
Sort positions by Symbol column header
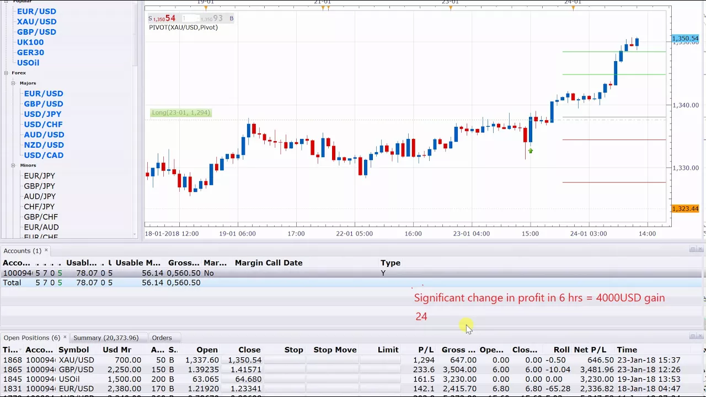click(73, 350)
